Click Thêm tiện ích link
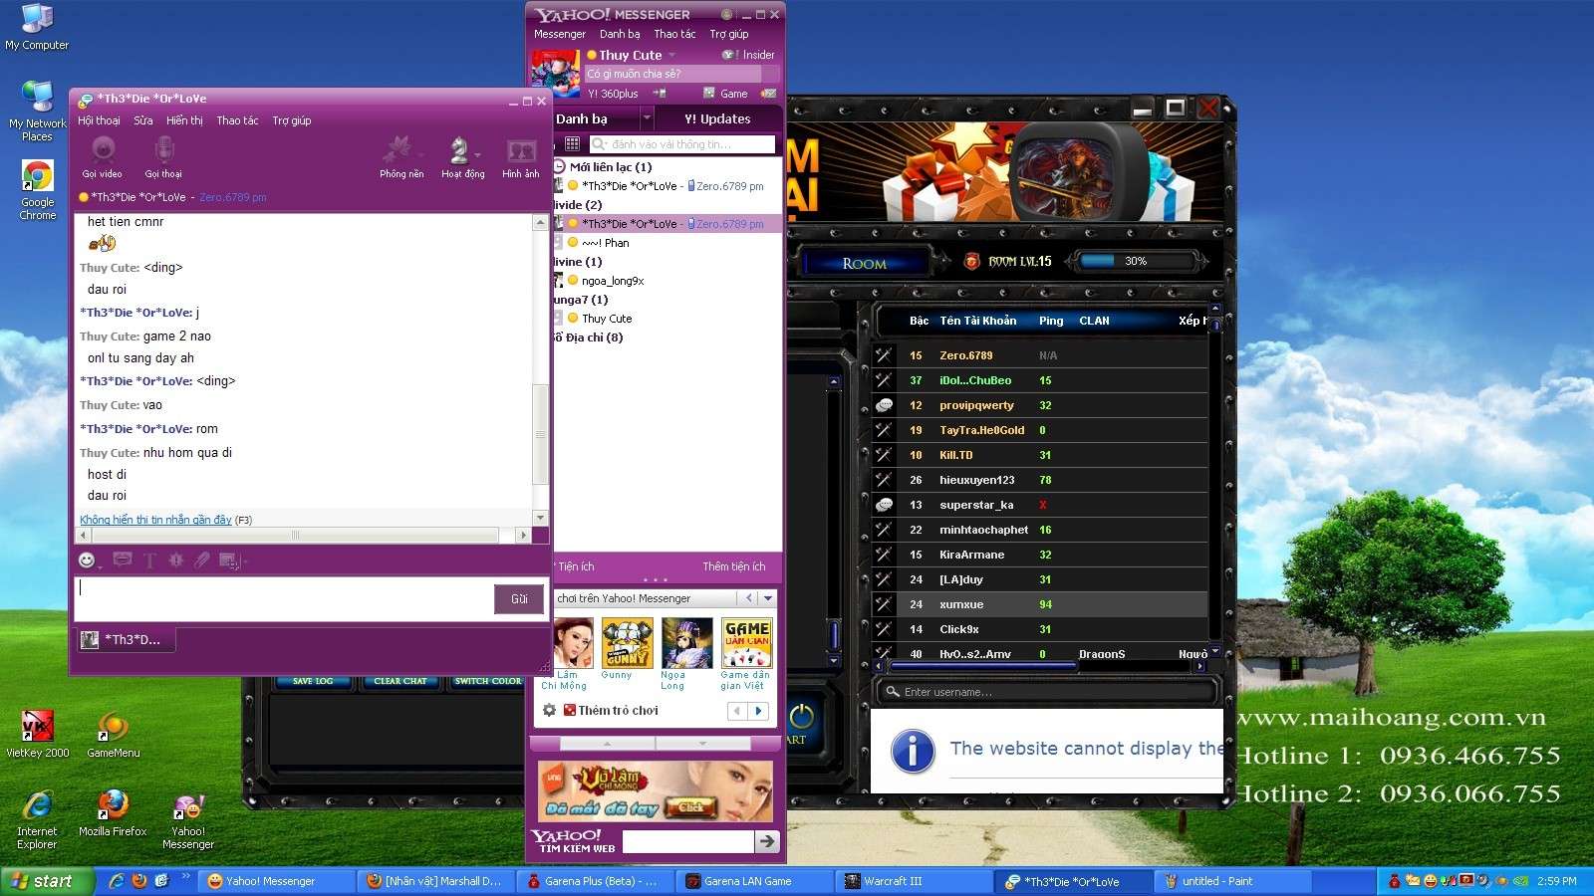 [x=734, y=566]
